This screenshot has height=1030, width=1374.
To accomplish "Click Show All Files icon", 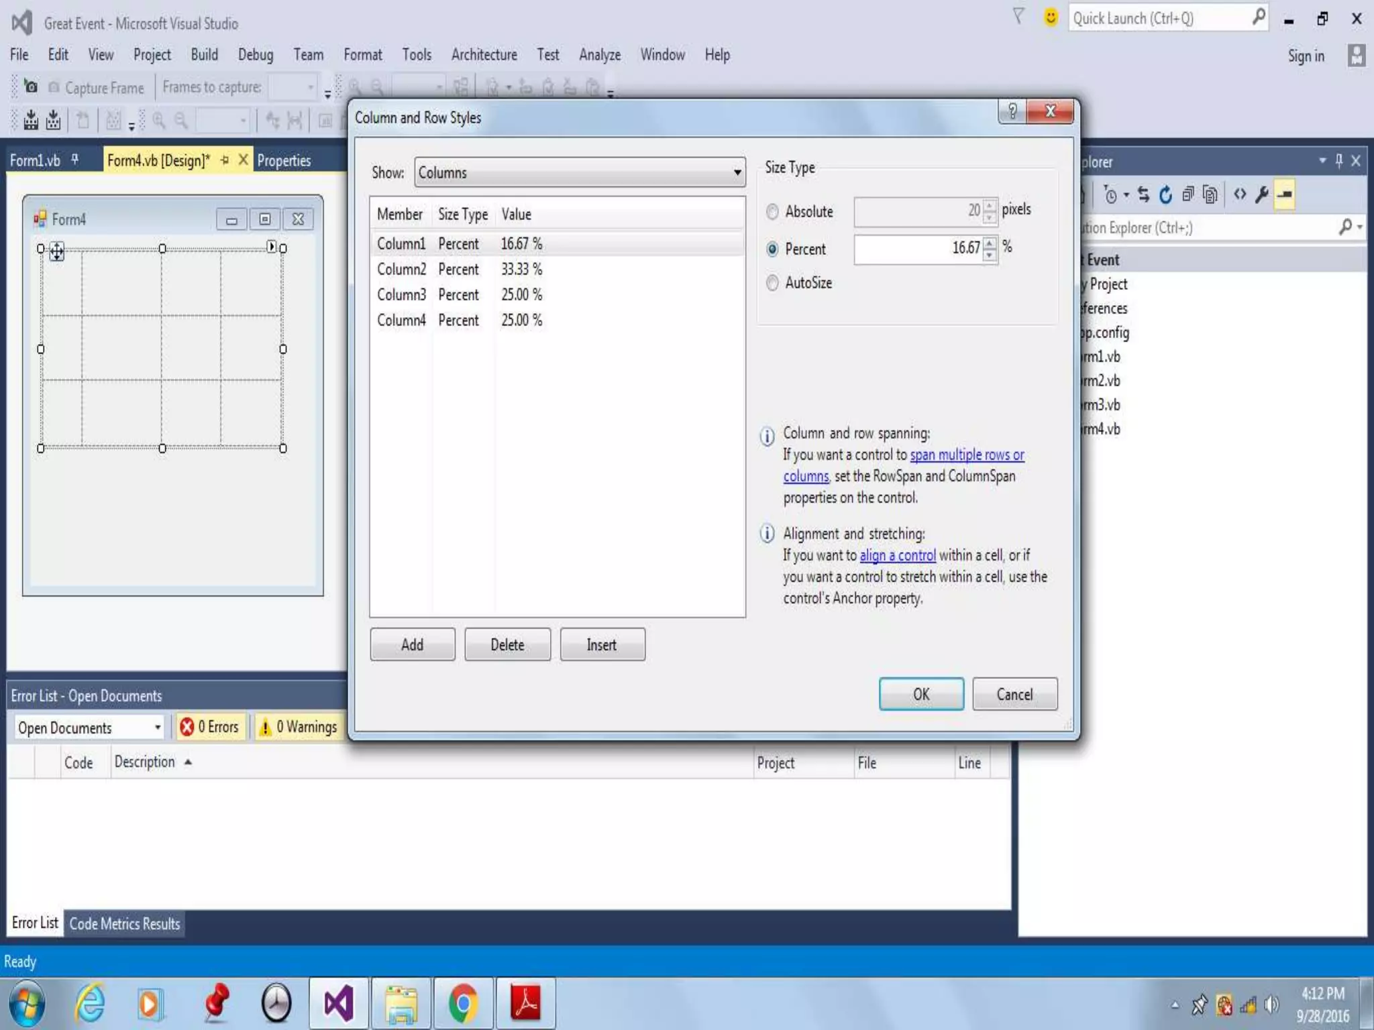I will click(1210, 194).
